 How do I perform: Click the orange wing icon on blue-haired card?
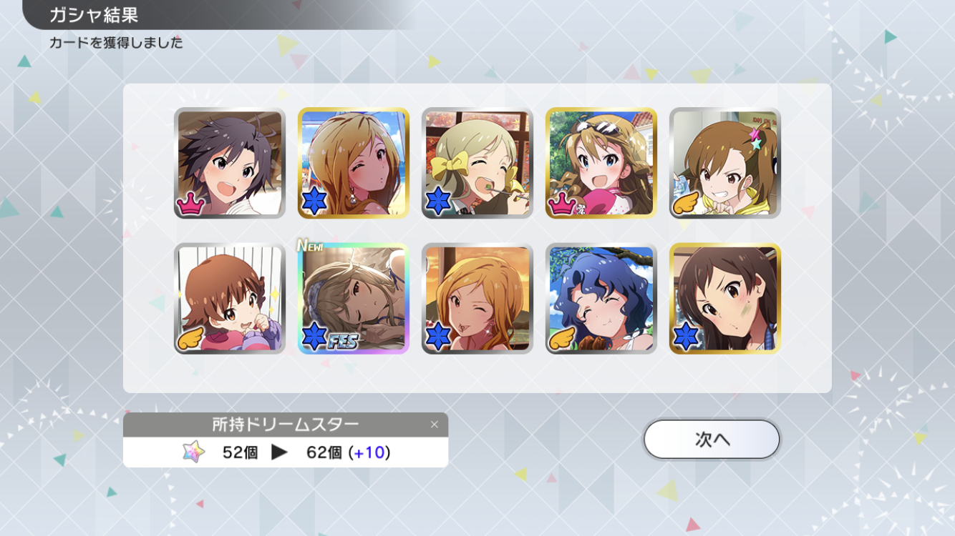563,338
